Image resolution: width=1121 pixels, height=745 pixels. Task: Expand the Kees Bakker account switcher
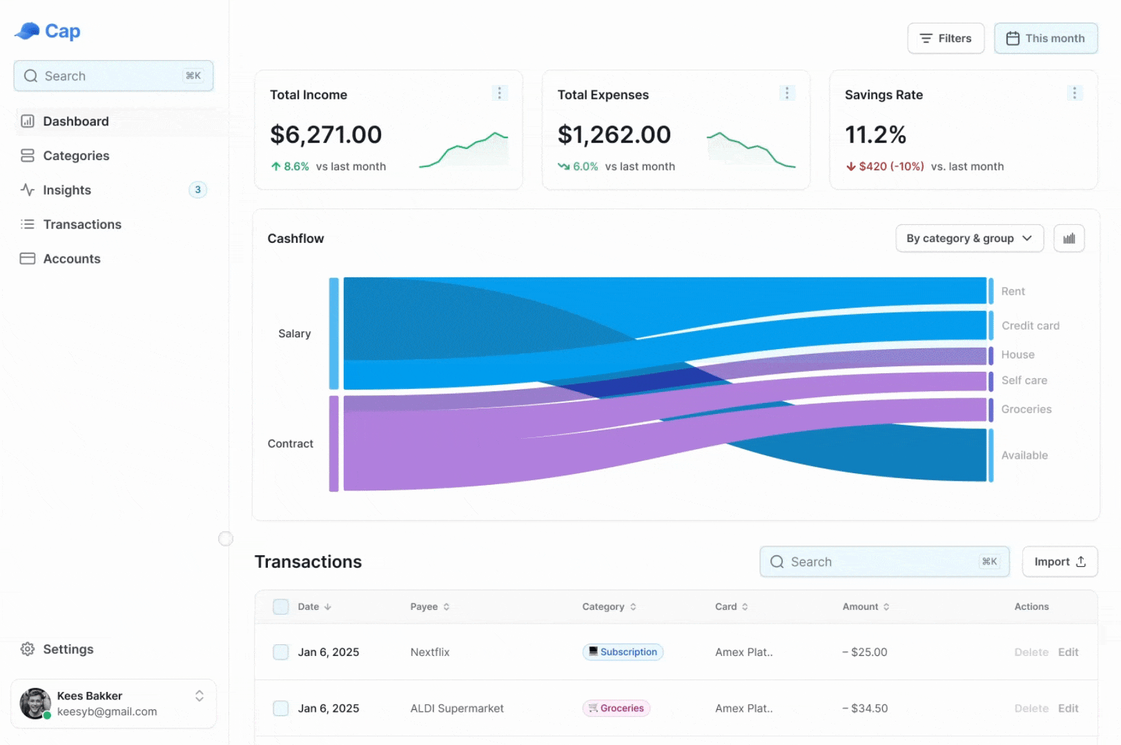click(199, 696)
